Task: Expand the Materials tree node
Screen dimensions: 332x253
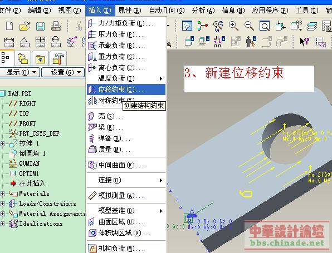Action: (3, 194)
